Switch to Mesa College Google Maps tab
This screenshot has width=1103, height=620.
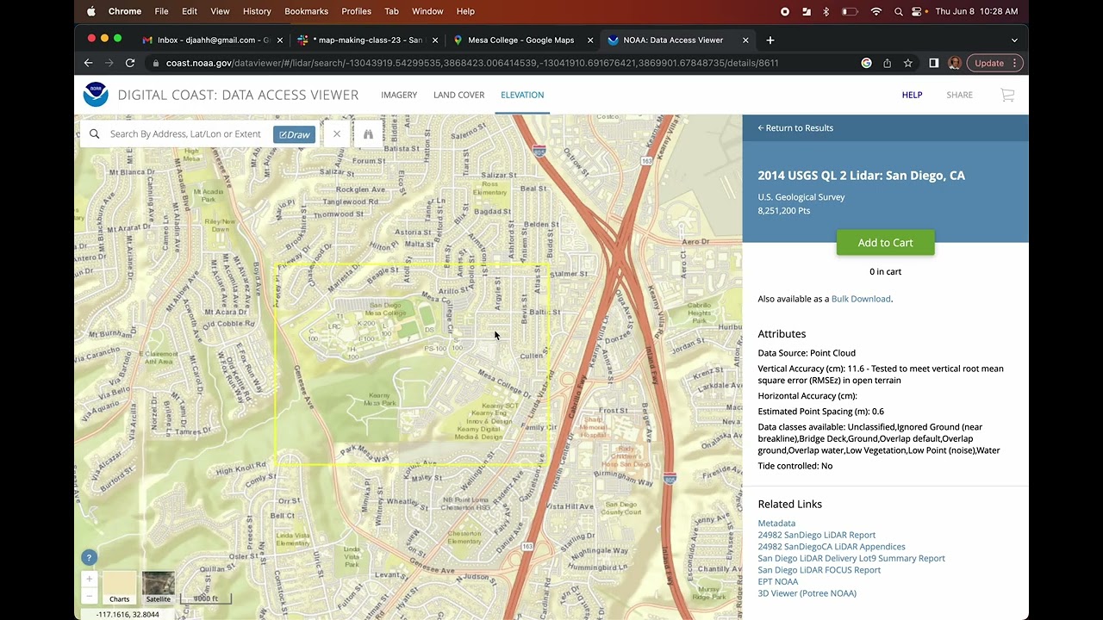point(520,40)
